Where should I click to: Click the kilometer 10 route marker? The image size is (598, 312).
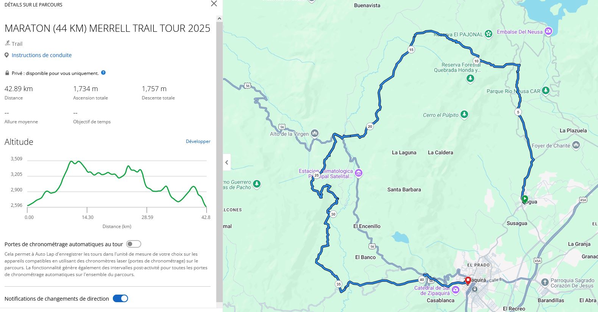coord(476,61)
